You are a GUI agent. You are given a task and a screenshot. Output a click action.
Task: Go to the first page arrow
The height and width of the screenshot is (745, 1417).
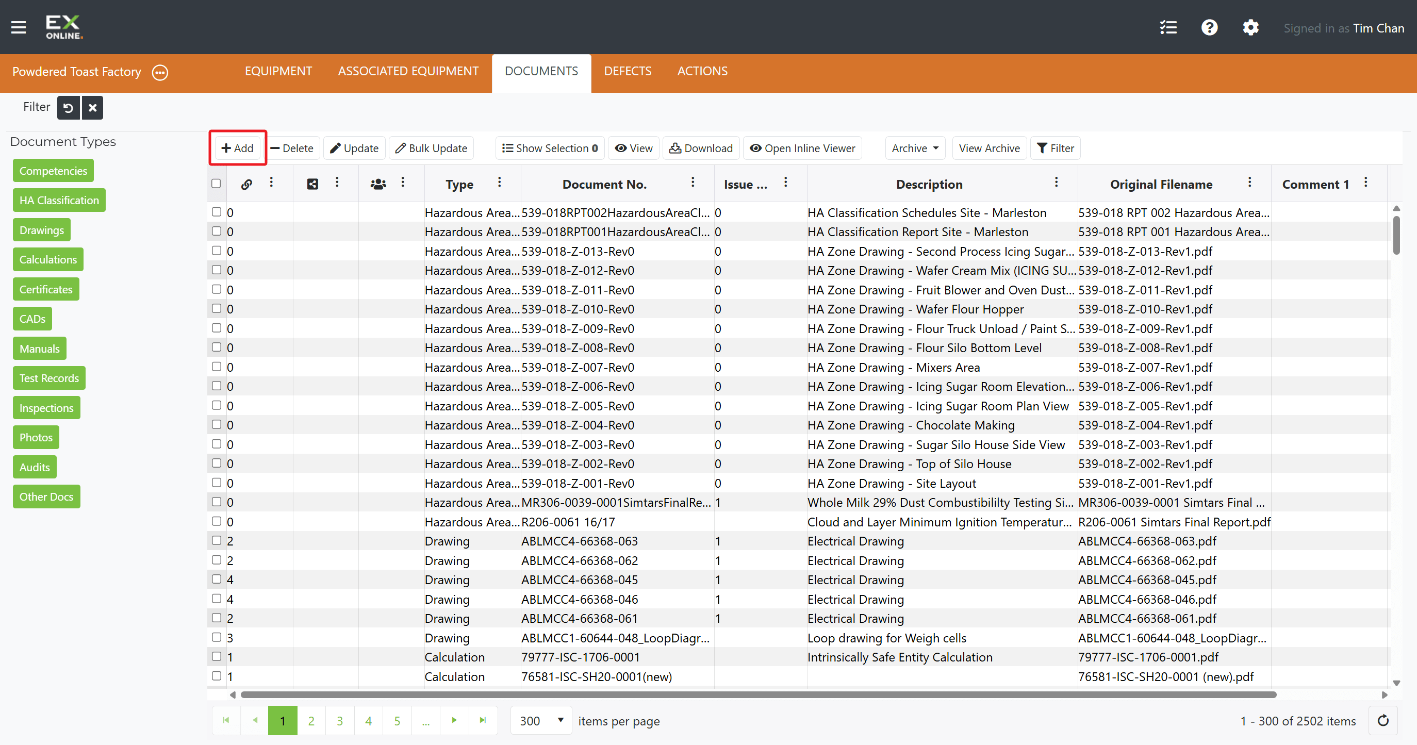coord(226,720)
